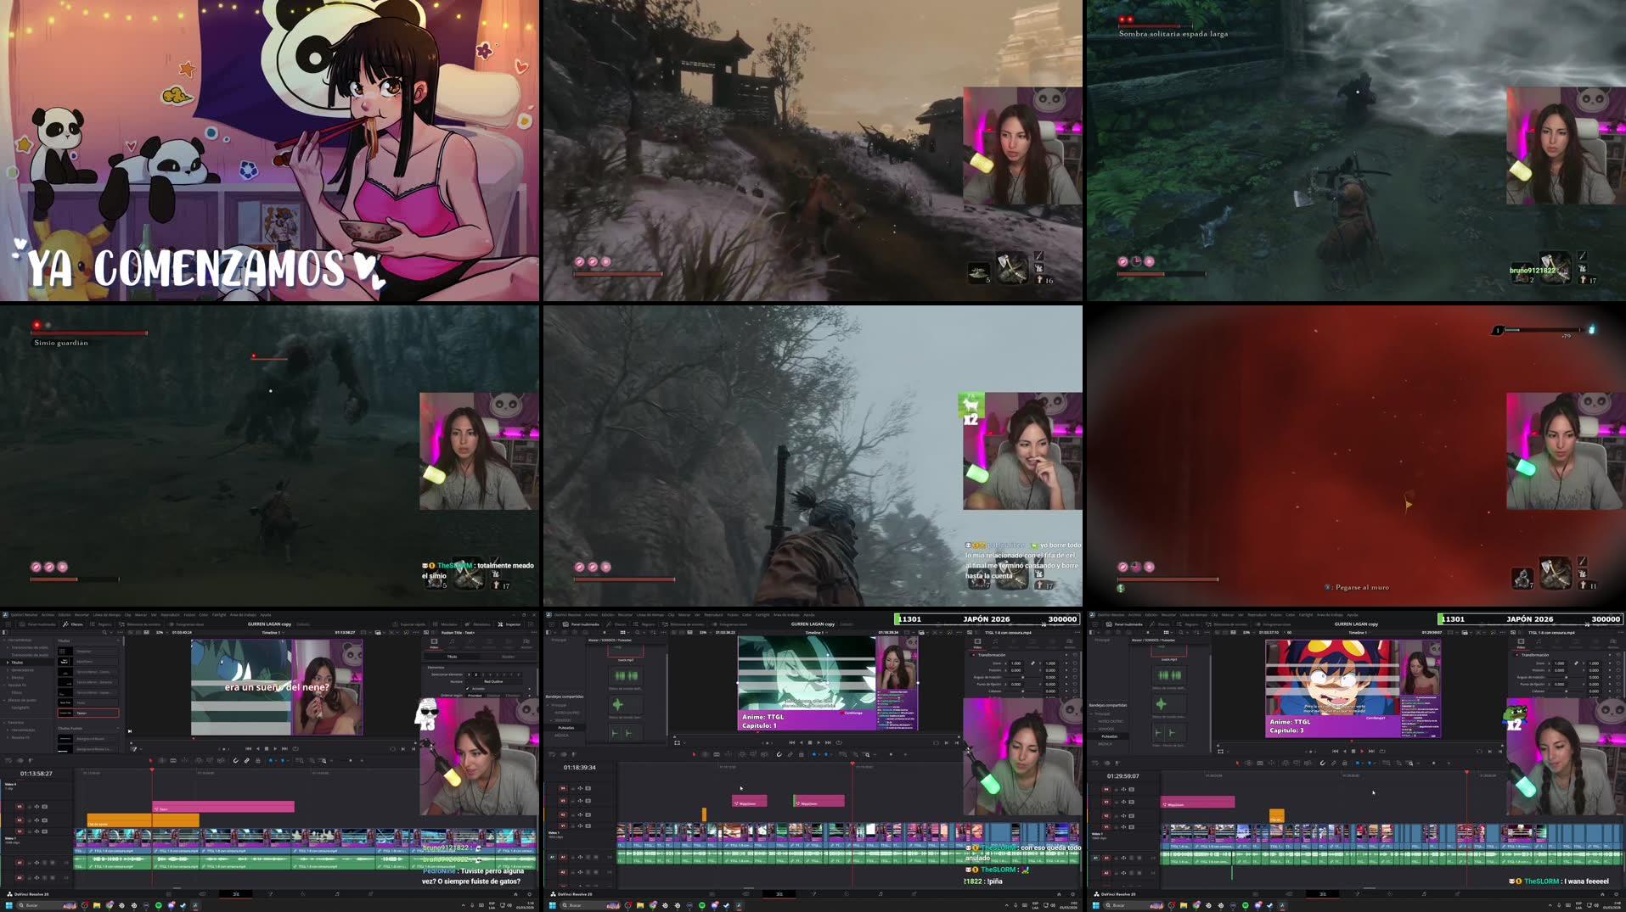Screen dimensions: 1626x912
Task: Enable snapping with the magnet icon
Action: 235,759
